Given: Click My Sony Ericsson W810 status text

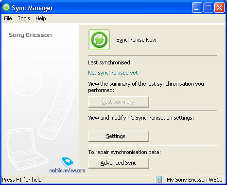Looking at the screenshot, I should point(194,180).
